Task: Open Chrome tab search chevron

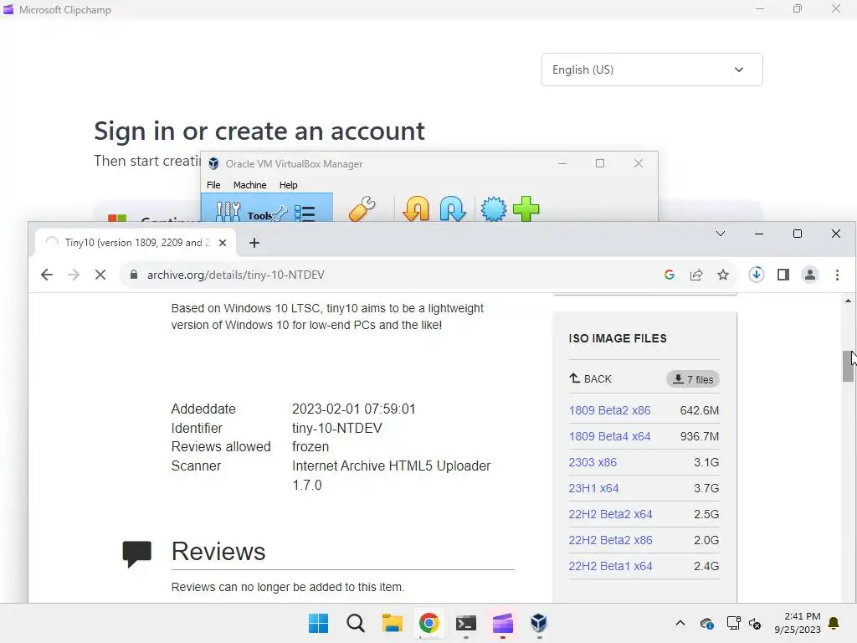Action: [721, 234]
